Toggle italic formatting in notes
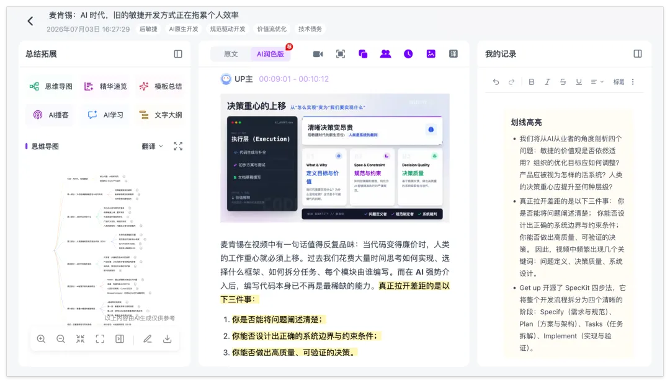Screen dimensions: 670x383 click(x=547, y=82)
